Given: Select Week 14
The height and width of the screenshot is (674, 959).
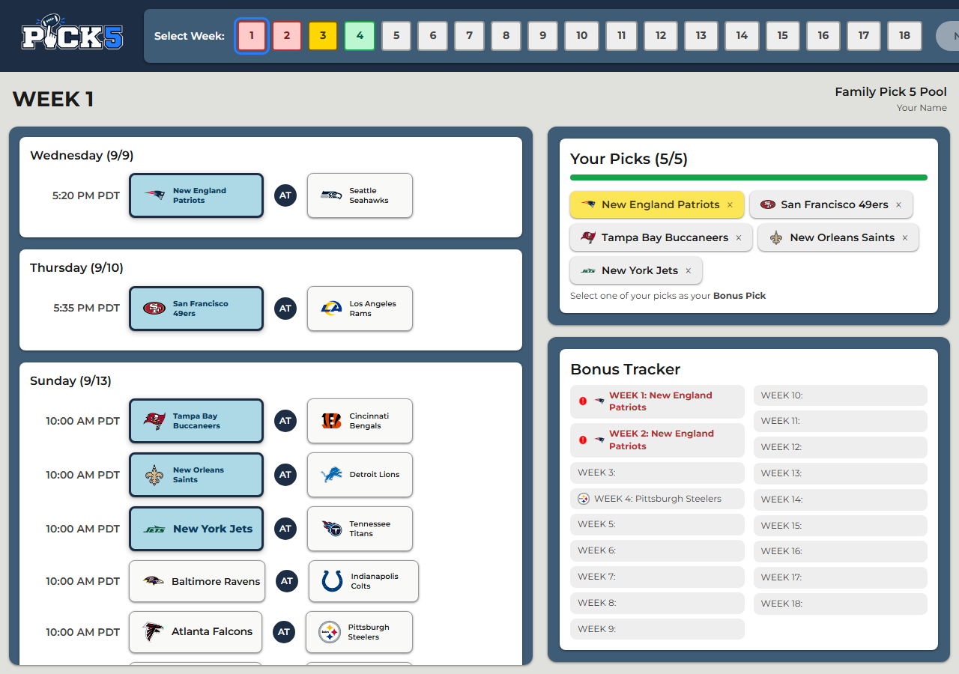Looking at the screenshot, I should 742,36.
